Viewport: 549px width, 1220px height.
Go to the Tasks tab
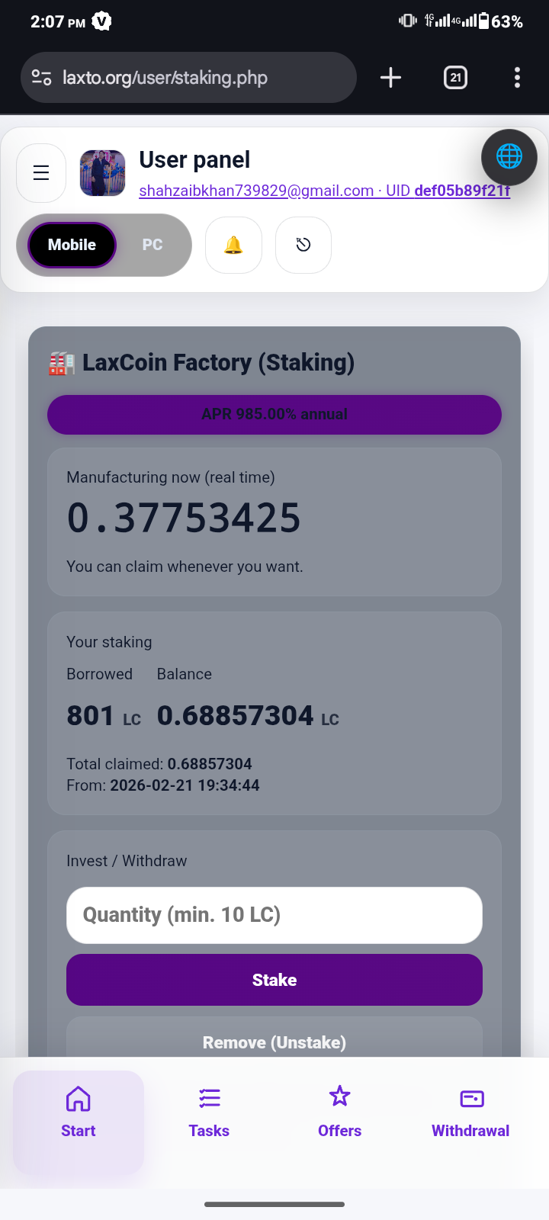pos(209,1113)
